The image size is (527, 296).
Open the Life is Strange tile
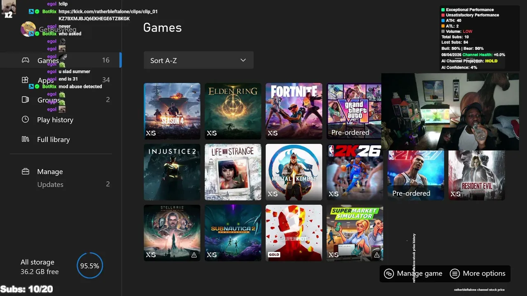pos(233,172)
